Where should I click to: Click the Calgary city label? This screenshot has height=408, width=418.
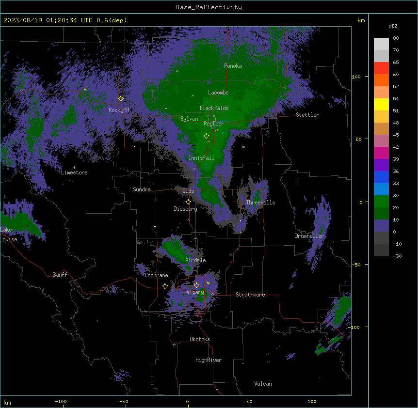193,292
